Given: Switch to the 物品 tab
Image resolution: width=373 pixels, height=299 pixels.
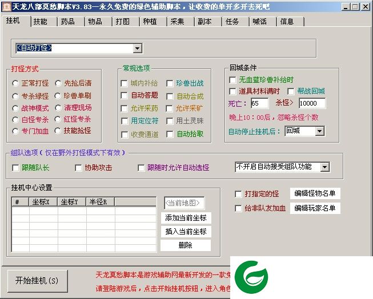Looking at the screenshot, I should (x=98, y=22).
